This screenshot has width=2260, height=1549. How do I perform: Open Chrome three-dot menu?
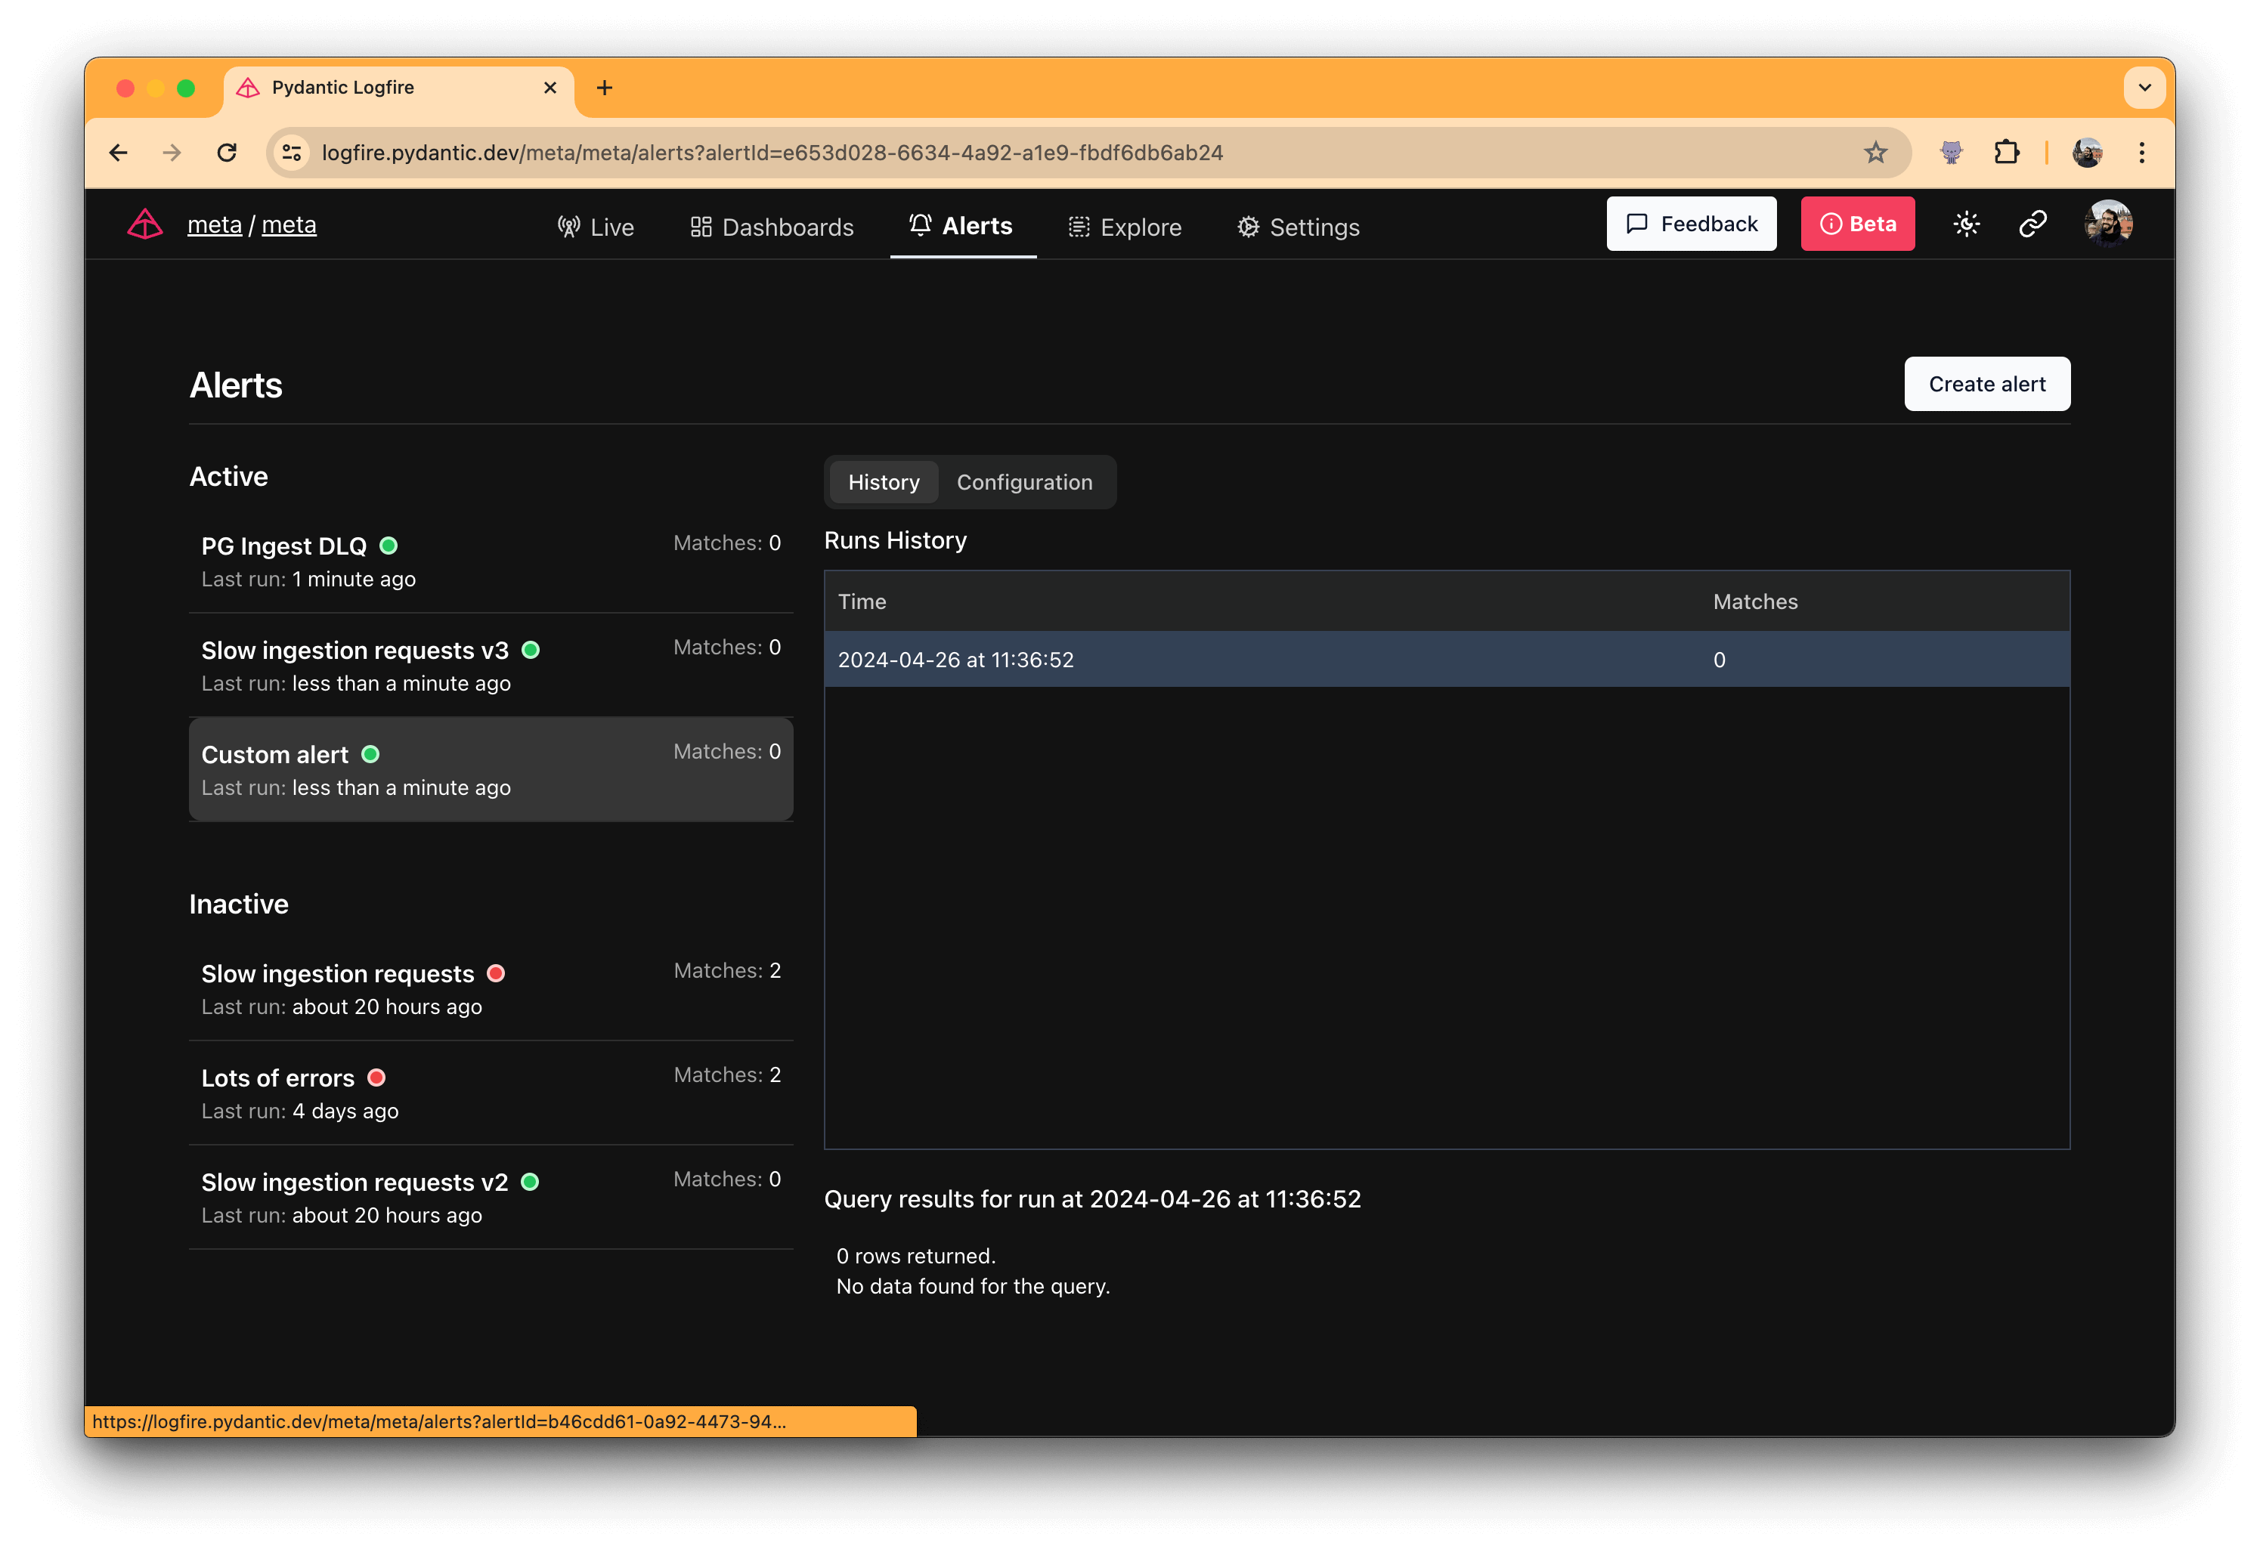tap(2141, 153)
